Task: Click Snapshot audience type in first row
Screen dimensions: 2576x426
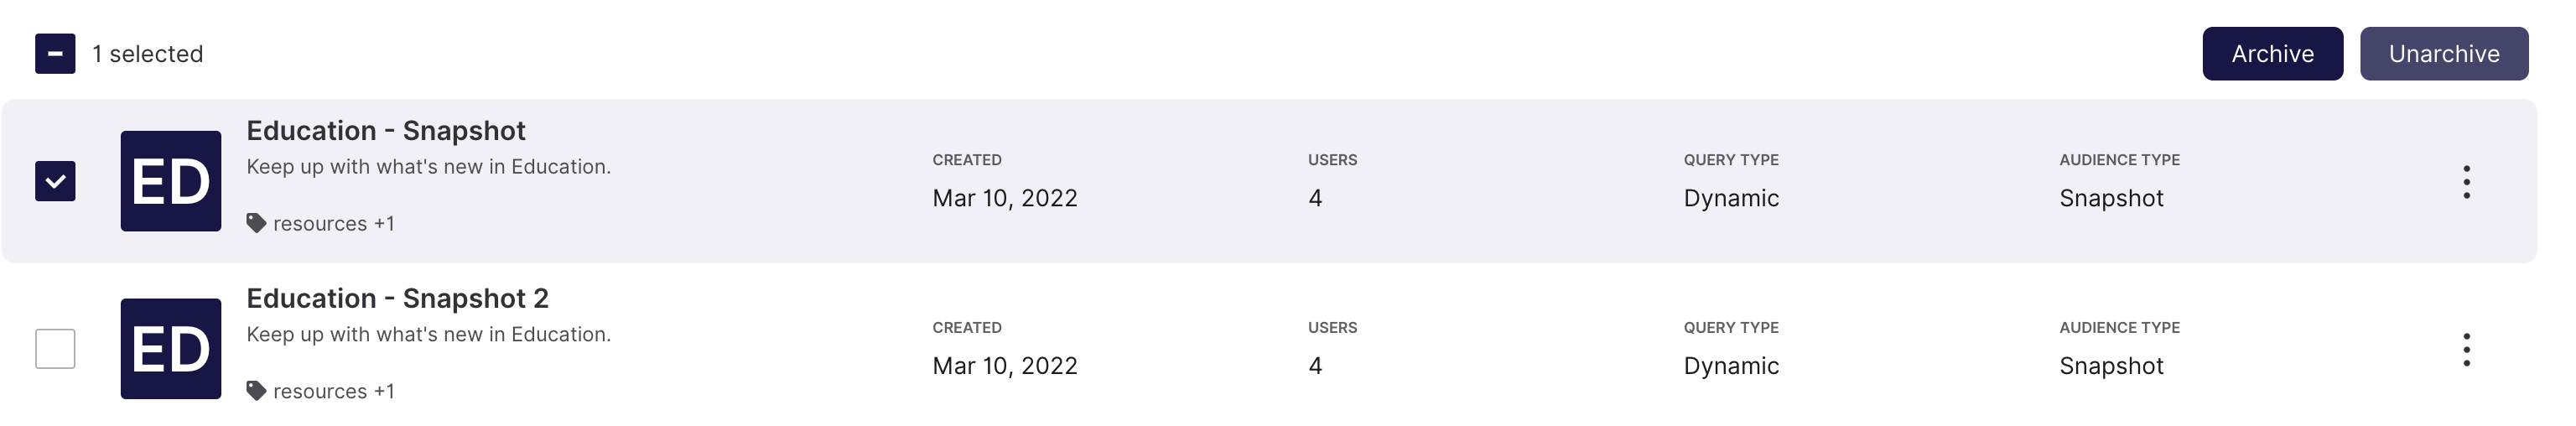Action: pos(2111,198)
